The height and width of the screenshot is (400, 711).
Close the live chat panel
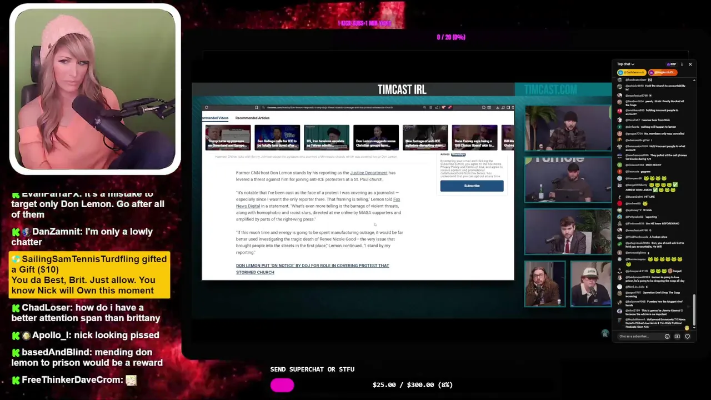(690, 64)
